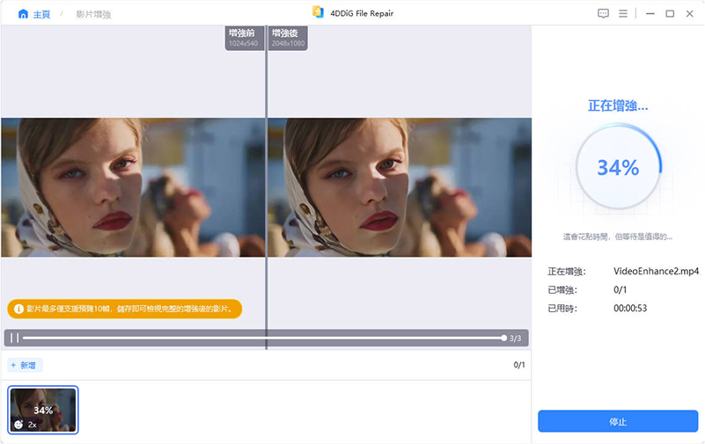Select the video thumbnail showing 34%
Image resolution: width=705 pixels, height=444 pixels.
[43, 410]
